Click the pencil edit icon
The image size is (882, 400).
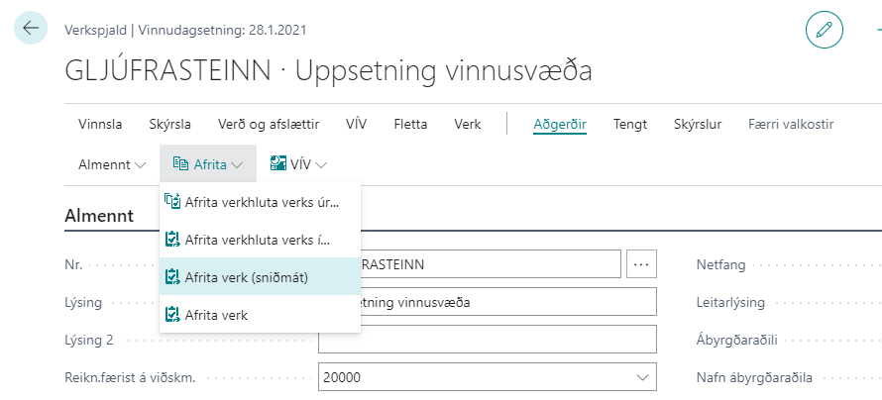coord(823,29)
